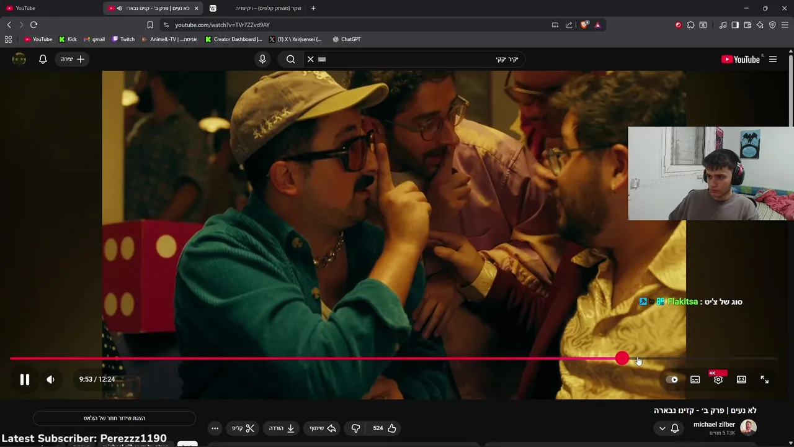Switch to the Wikipedia tab
794x447 pixels.
[x=254, y=8]
